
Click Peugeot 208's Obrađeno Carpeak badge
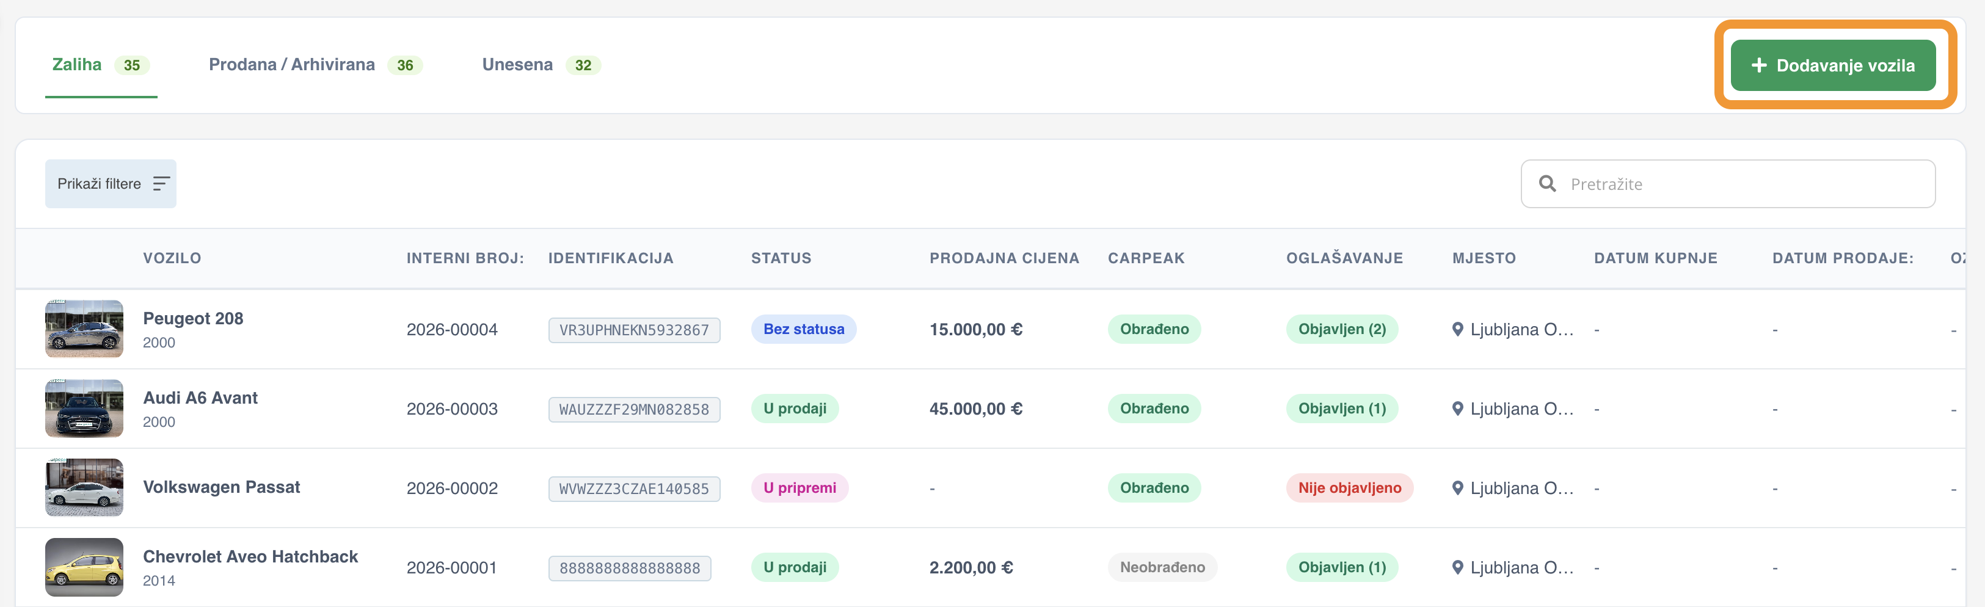pos(1154,329)
